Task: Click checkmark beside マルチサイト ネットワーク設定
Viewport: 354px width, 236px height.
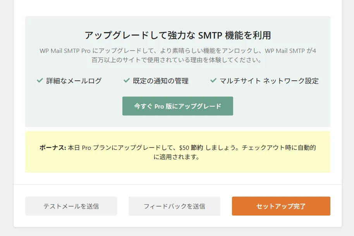Action: tap(213, 80)
